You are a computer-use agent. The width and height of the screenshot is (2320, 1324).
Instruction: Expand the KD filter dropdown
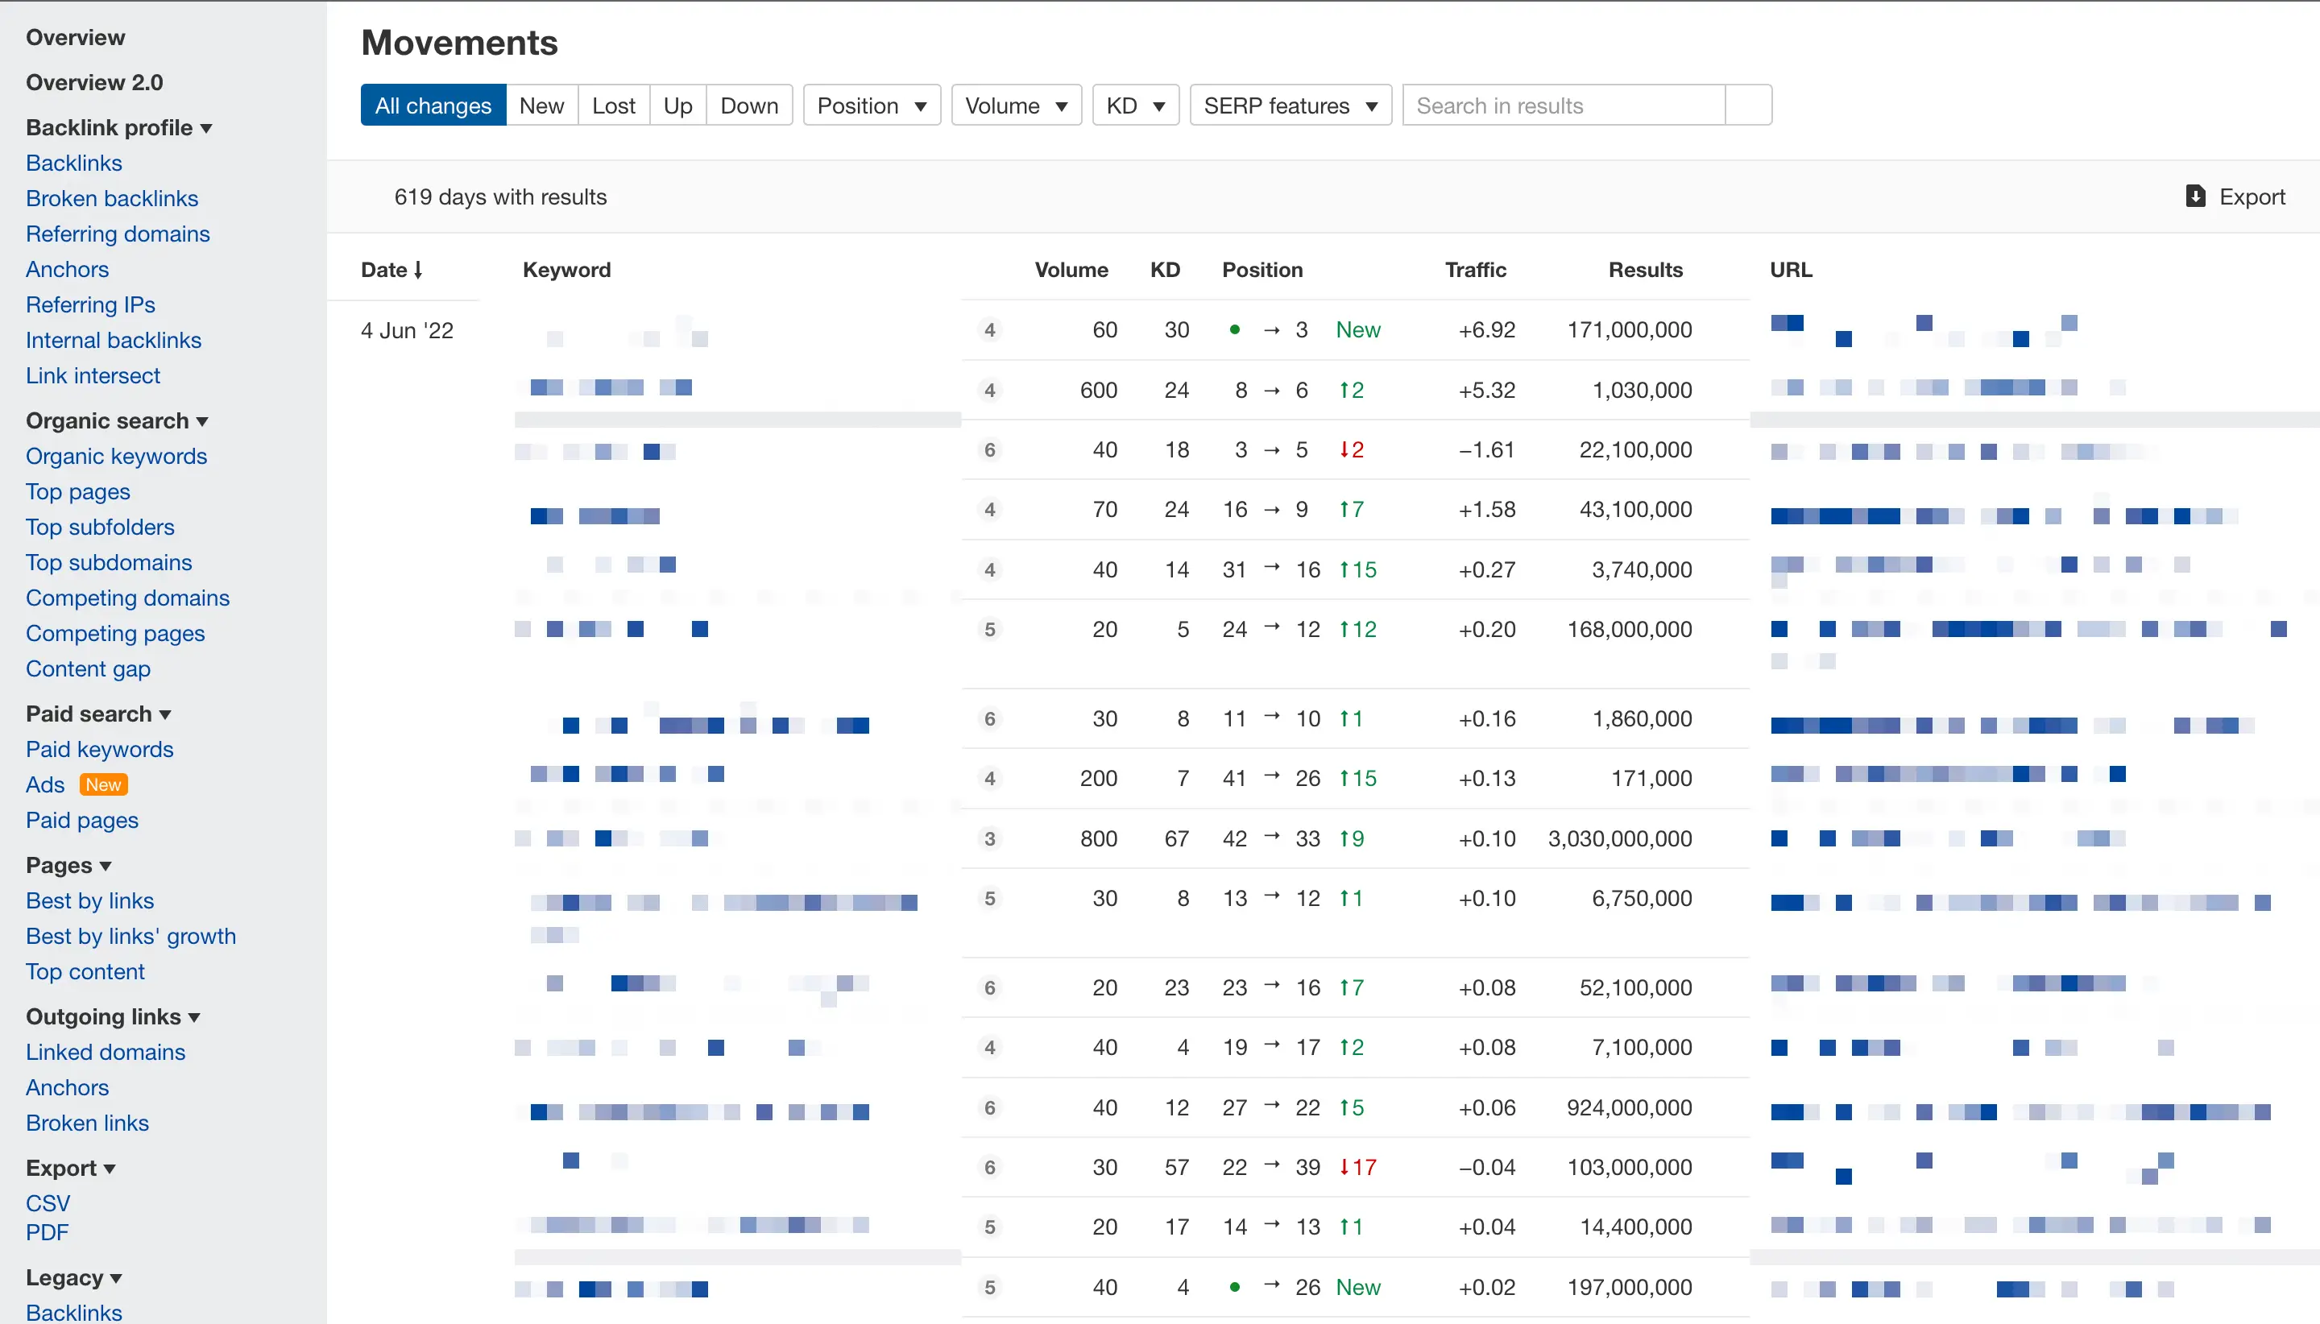coord(1135,106)
